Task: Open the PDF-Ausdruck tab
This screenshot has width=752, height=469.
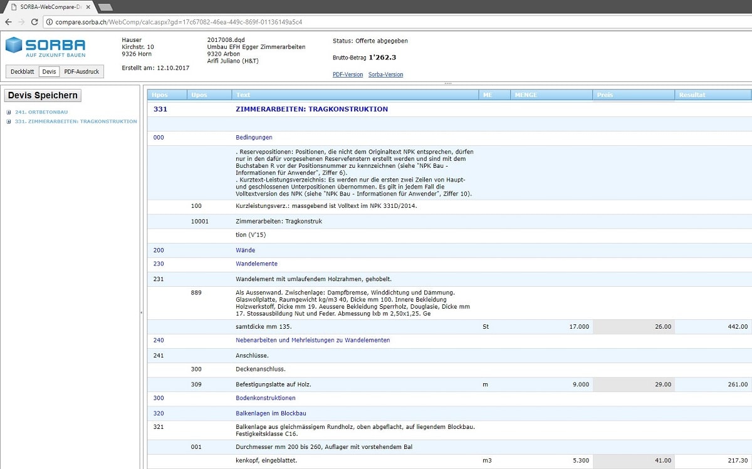Action: tap(81, 72)
